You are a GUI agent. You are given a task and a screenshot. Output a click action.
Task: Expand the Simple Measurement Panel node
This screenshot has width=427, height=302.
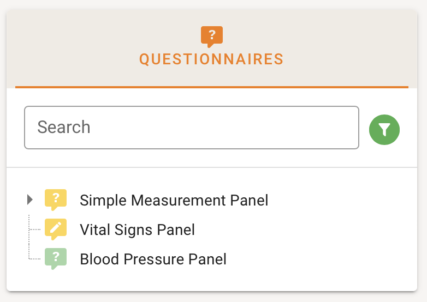point(30,200)
